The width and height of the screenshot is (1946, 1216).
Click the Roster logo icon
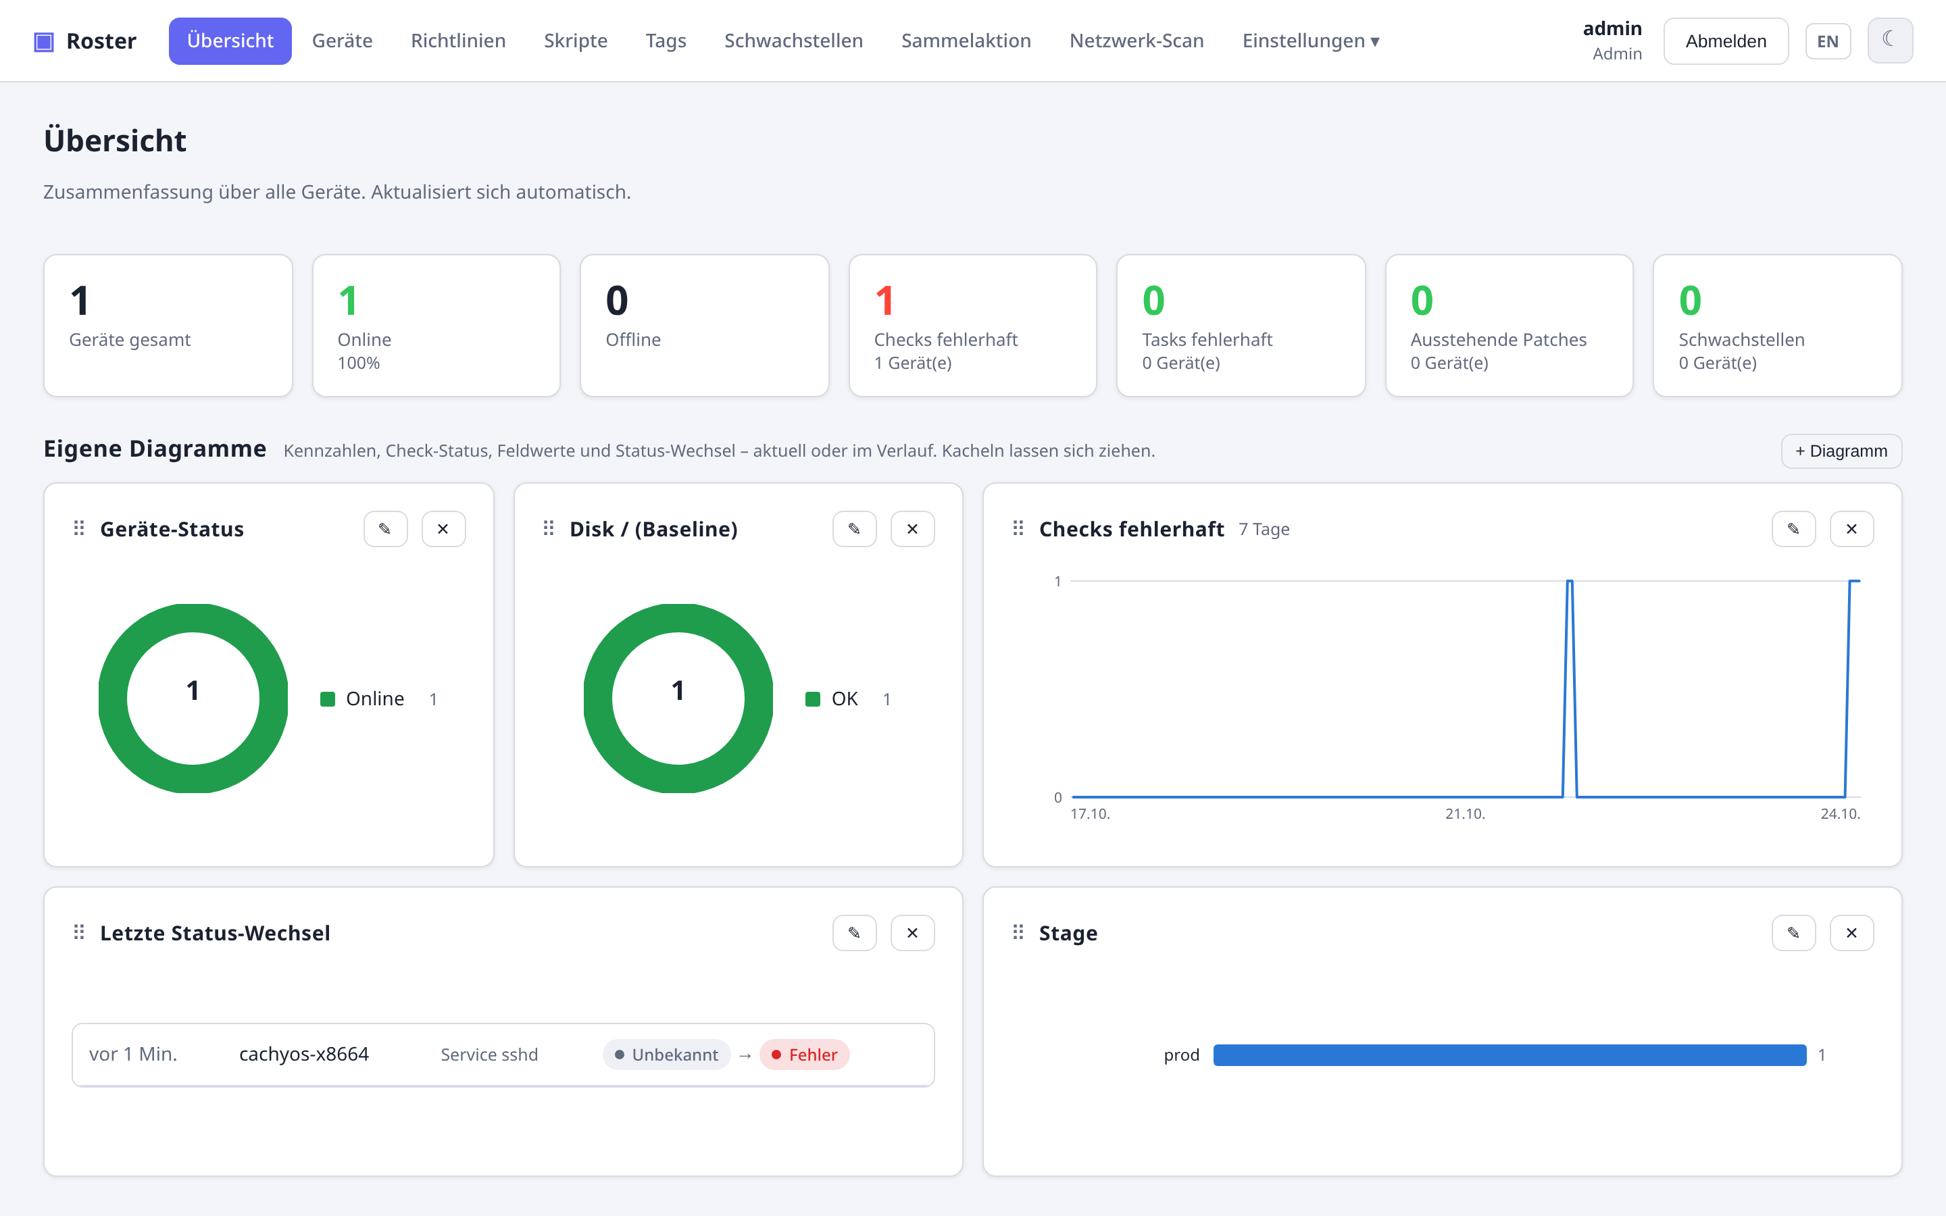coord(43,41)
